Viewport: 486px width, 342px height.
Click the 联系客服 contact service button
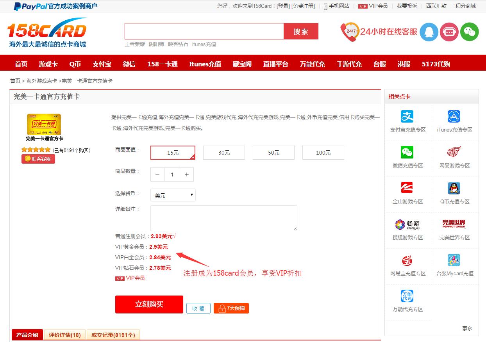click(38, 159)
